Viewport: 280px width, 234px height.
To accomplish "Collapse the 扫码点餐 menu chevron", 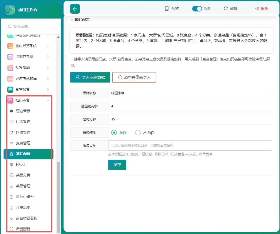I will 48,100.
